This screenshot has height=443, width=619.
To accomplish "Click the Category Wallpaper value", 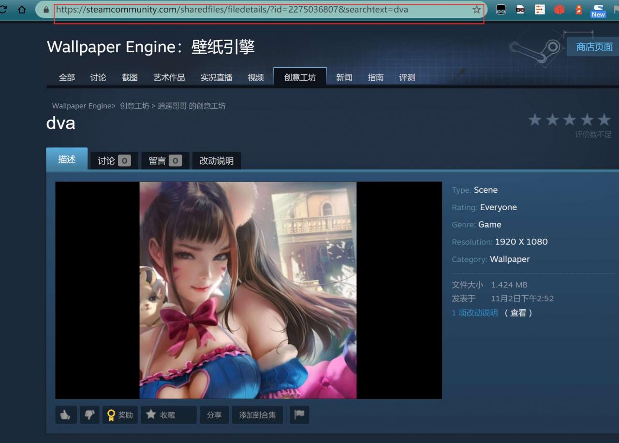I will coord(510,259).
